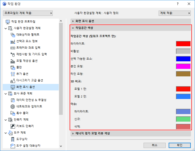Screen dimensions: 195x151
Task: Click the 대화상자와 팔레트 icon
Action: pos(13,35)
